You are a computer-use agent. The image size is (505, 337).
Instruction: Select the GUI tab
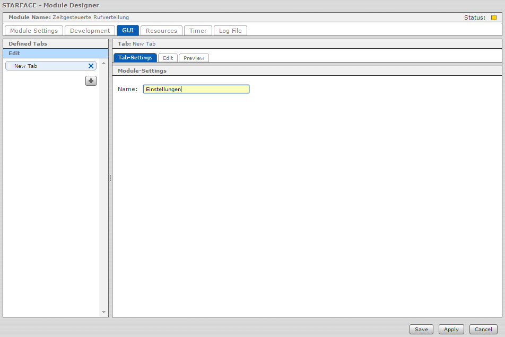128,31
